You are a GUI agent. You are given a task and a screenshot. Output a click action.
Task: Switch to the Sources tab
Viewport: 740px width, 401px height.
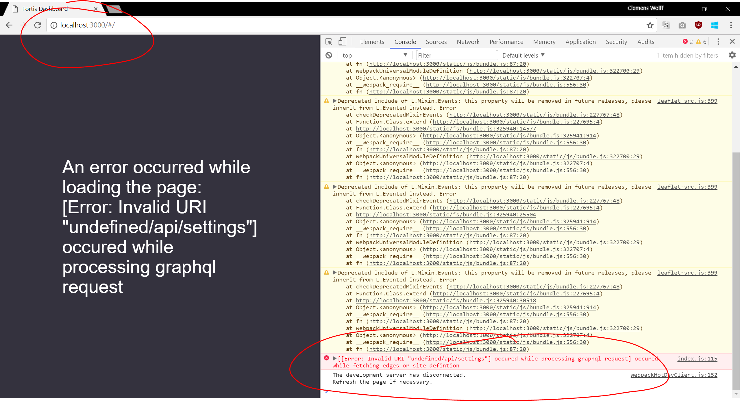[436, 42]
